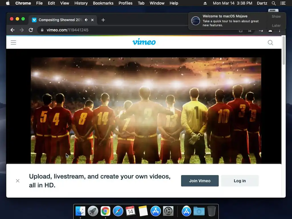Open the View menu
The image size is (292, 219).
pos(65,3)
